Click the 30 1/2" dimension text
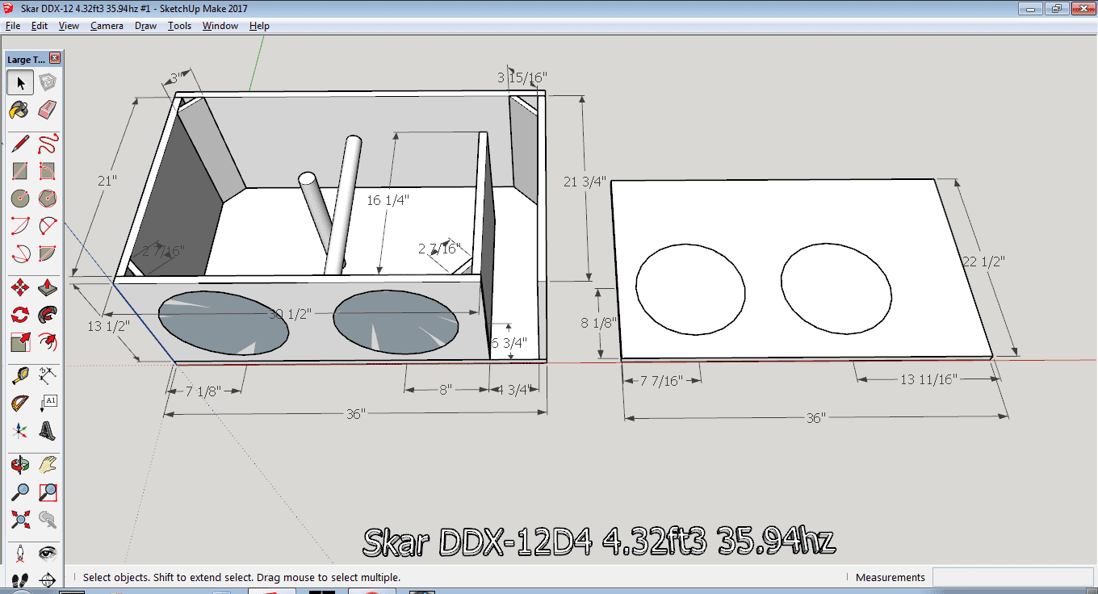 coord(290,315)
